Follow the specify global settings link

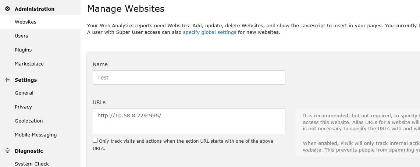coord(210,32)
